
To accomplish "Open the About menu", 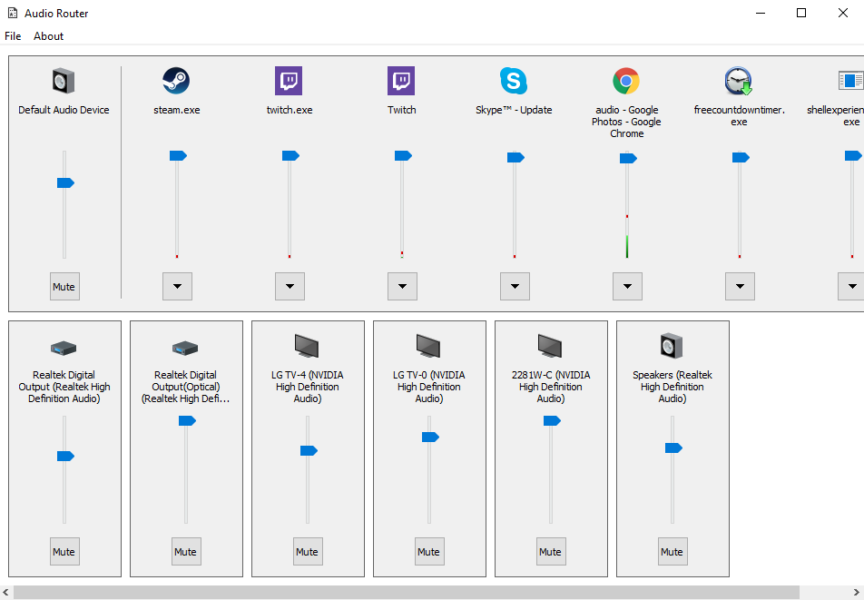I will point(48,35).
